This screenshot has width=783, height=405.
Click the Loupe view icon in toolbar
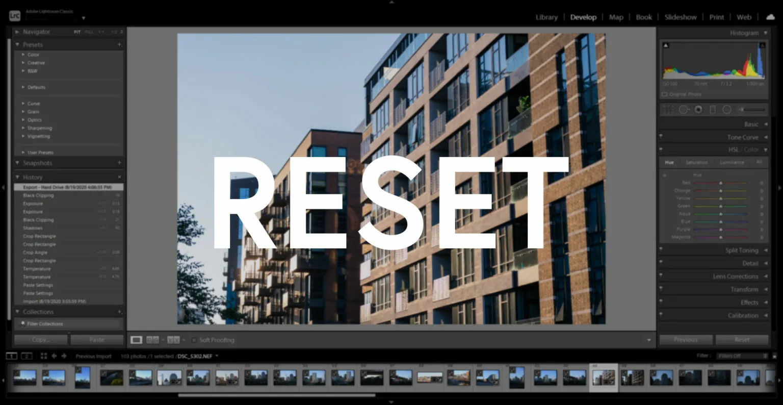[x=136, y=340]
